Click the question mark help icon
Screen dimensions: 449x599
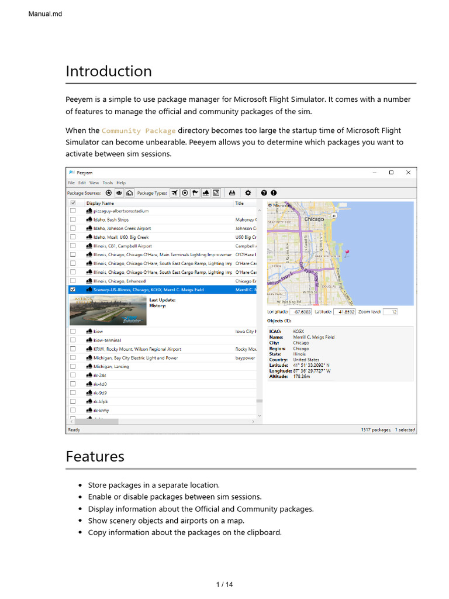tap(264, 192)
